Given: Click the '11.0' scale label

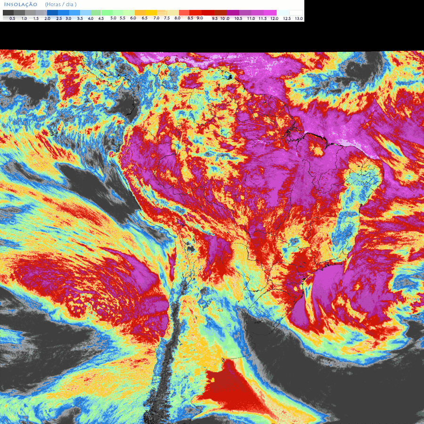Looking at the screenshot, I should 251,18.
